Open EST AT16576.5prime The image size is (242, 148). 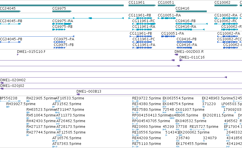(x=67, y=138)
